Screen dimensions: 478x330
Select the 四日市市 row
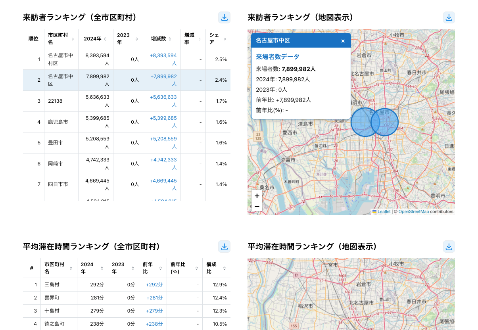click(x=127, y=184)
